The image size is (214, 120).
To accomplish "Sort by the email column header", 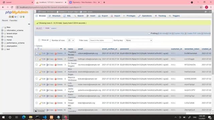I will (80, 49).
